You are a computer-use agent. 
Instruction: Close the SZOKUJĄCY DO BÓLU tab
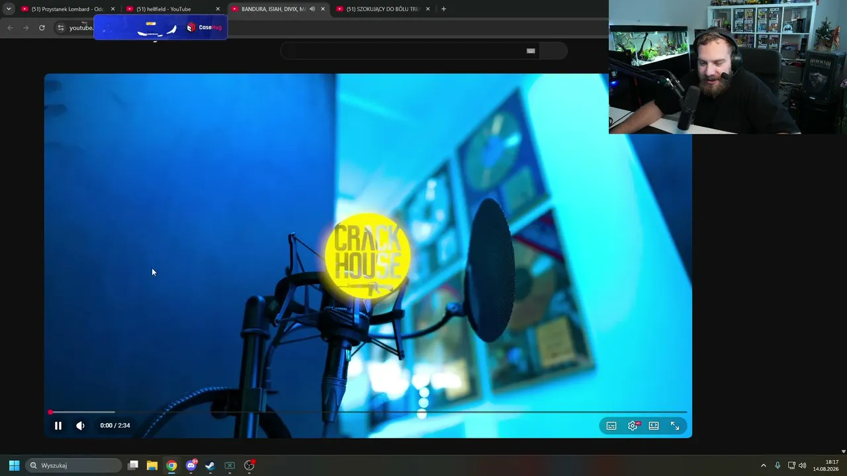click(x=427, y=9)
